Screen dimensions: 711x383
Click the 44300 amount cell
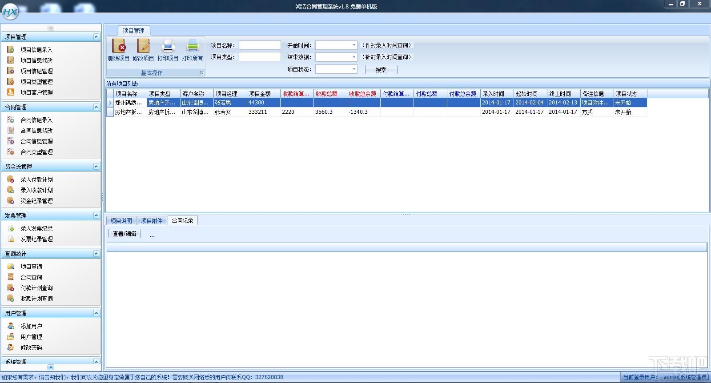264,103
